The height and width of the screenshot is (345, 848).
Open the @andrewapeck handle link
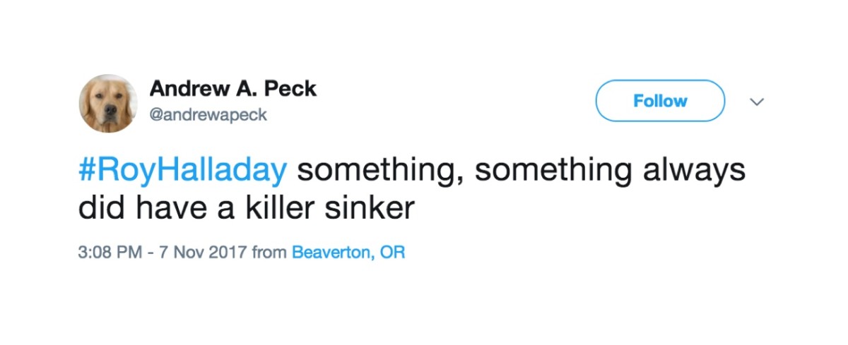[208, 114]
